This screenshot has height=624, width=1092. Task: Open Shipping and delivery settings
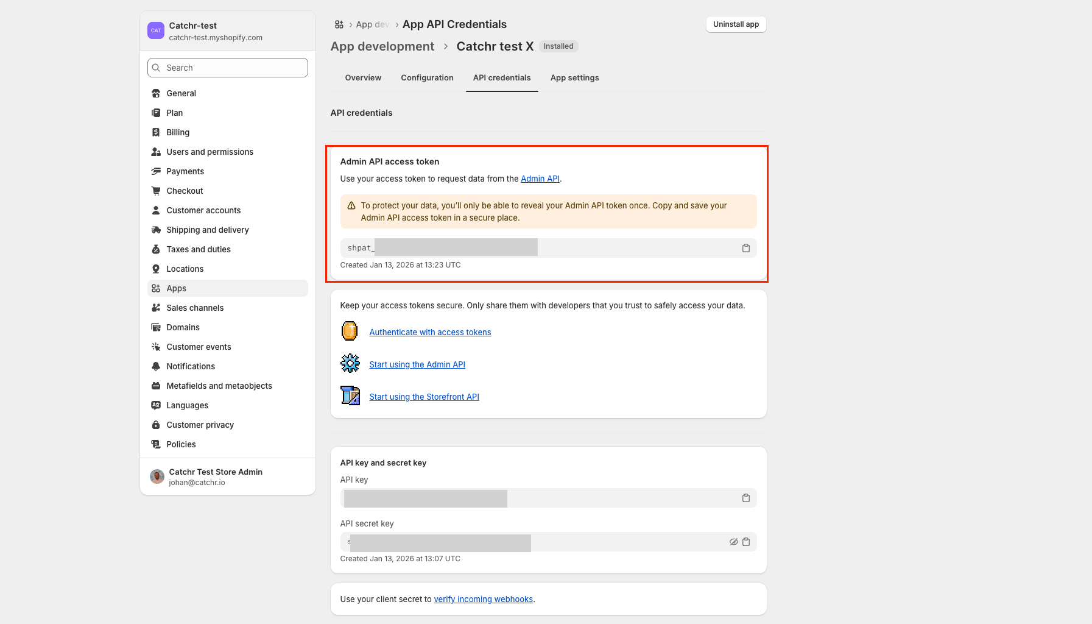(x=207, y=230)
